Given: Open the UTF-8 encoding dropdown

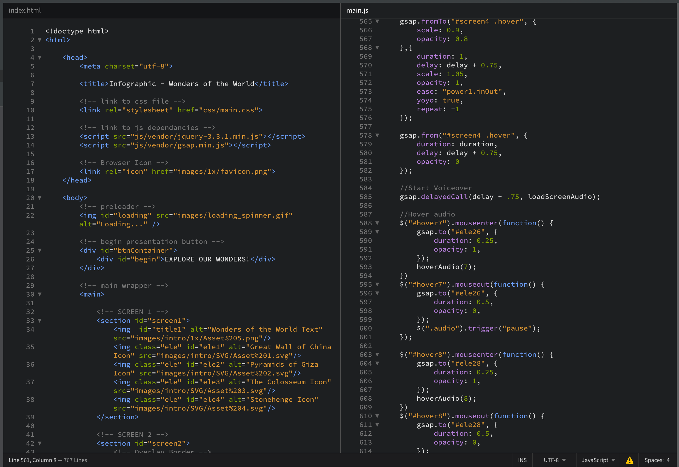Looking at the screenshot, I should [554, 460].
